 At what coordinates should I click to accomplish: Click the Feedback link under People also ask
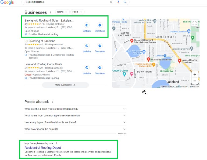click(x=122, y=134)
